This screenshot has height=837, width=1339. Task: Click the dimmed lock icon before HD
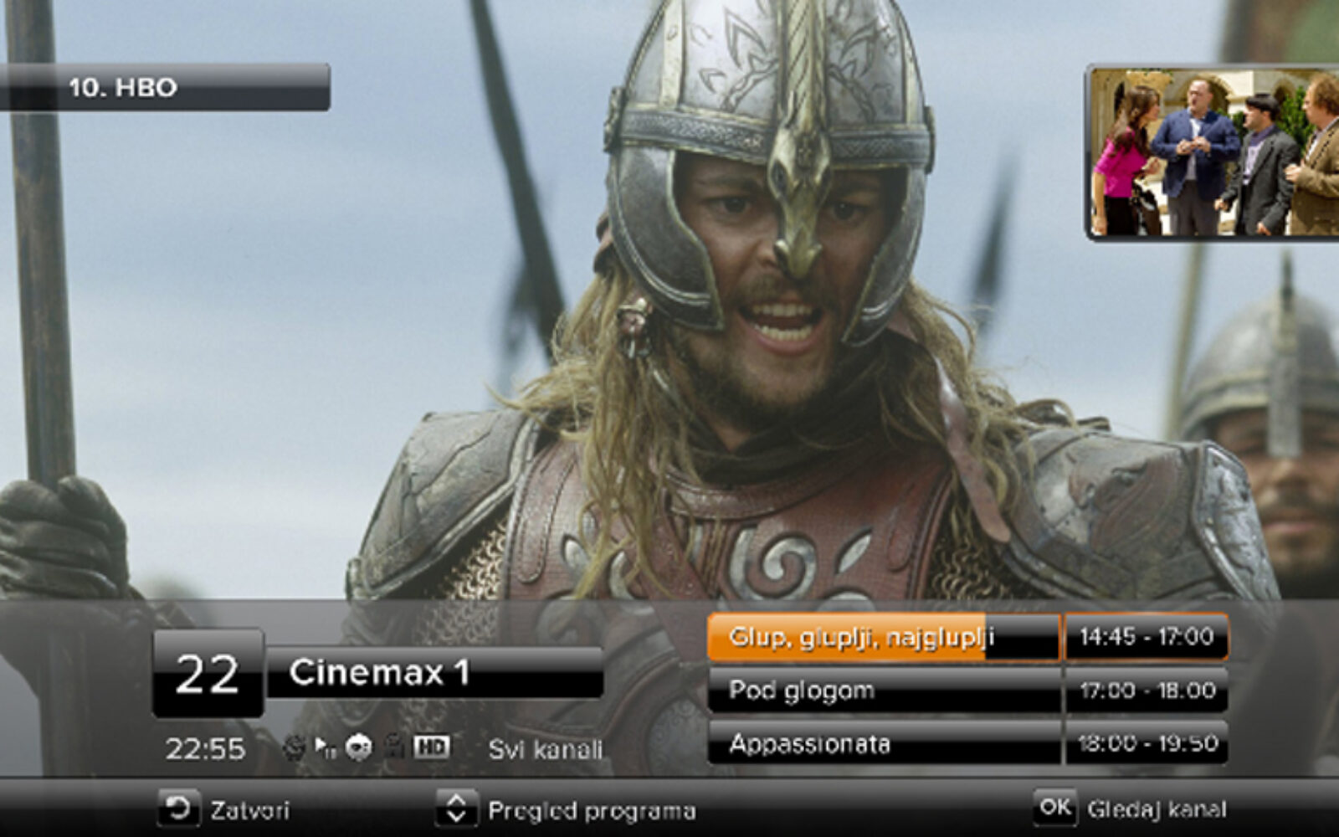point(395,747)
